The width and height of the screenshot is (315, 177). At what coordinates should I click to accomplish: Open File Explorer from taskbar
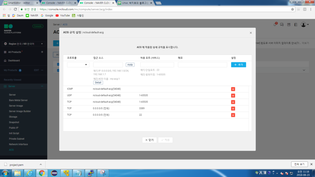point(17,173)
